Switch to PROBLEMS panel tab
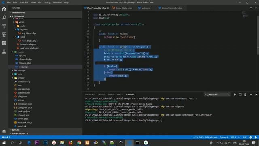The image size is (259, 146). [x=90, y=94]
